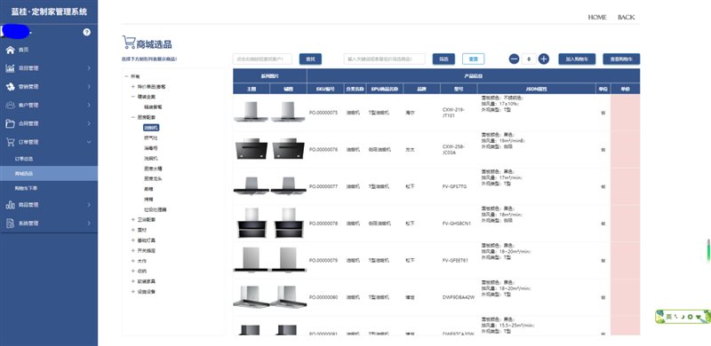Click the minus quantity button
This screenshot has height=346, width=711.
(x=514, y=59)
